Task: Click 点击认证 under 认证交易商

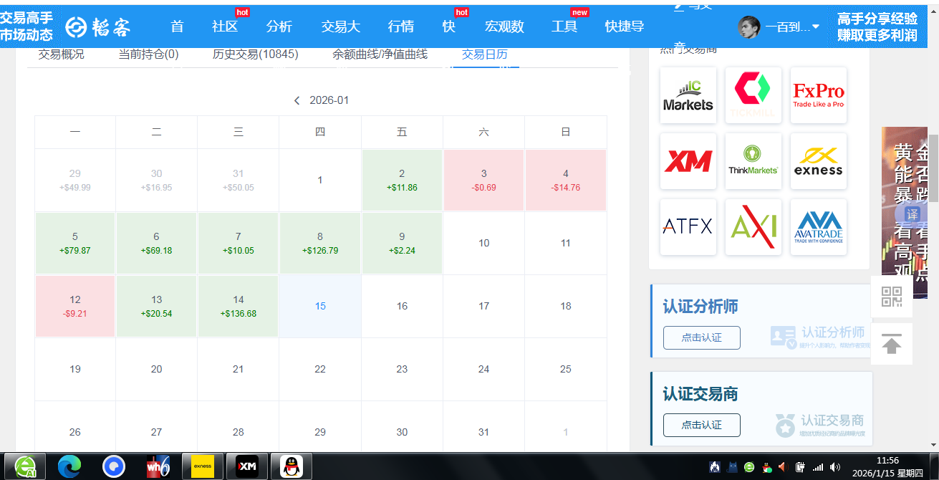Action: (x=701, y=425)
